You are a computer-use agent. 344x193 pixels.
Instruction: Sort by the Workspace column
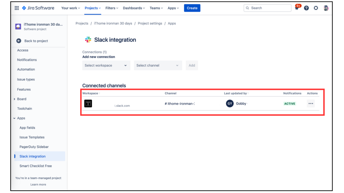point(91,93)
